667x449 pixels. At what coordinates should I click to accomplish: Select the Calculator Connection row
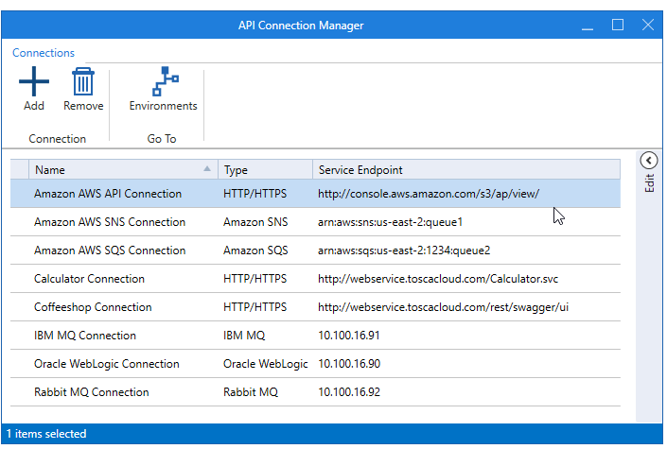point(90,279)
